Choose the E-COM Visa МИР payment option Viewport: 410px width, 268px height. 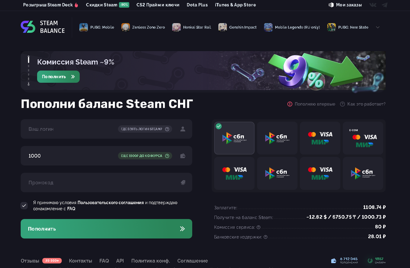pyautogui.click(x=363, y=138)
